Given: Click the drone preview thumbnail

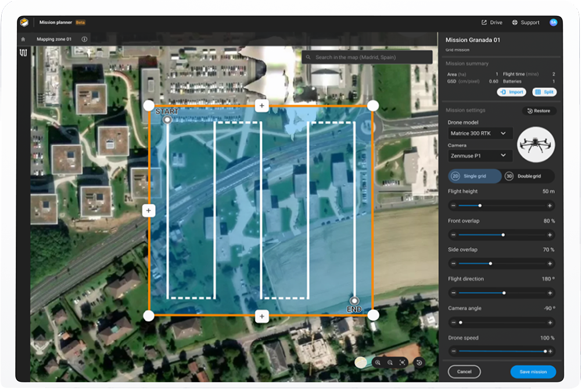Looking at the screenshot, I should click(536, 145).
